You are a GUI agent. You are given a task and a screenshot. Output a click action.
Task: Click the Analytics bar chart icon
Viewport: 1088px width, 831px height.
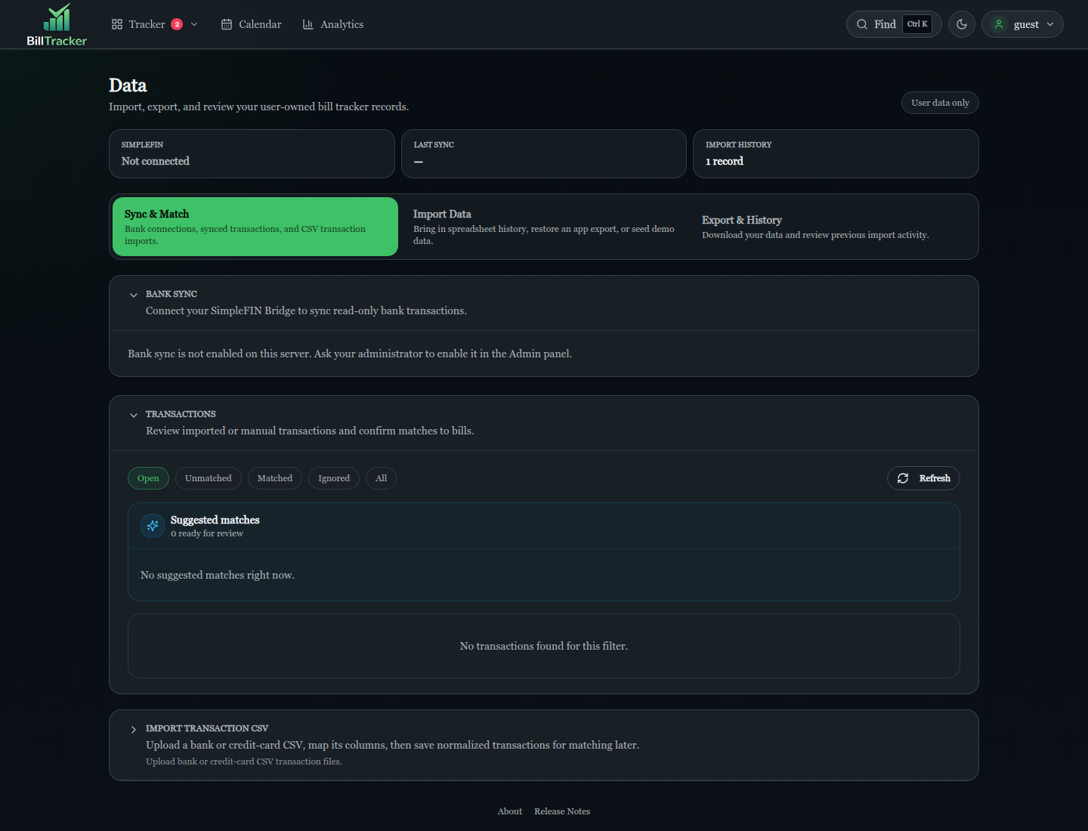308,24
